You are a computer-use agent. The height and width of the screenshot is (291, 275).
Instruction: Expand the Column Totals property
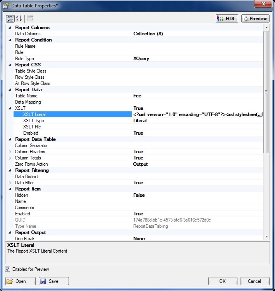10,158
